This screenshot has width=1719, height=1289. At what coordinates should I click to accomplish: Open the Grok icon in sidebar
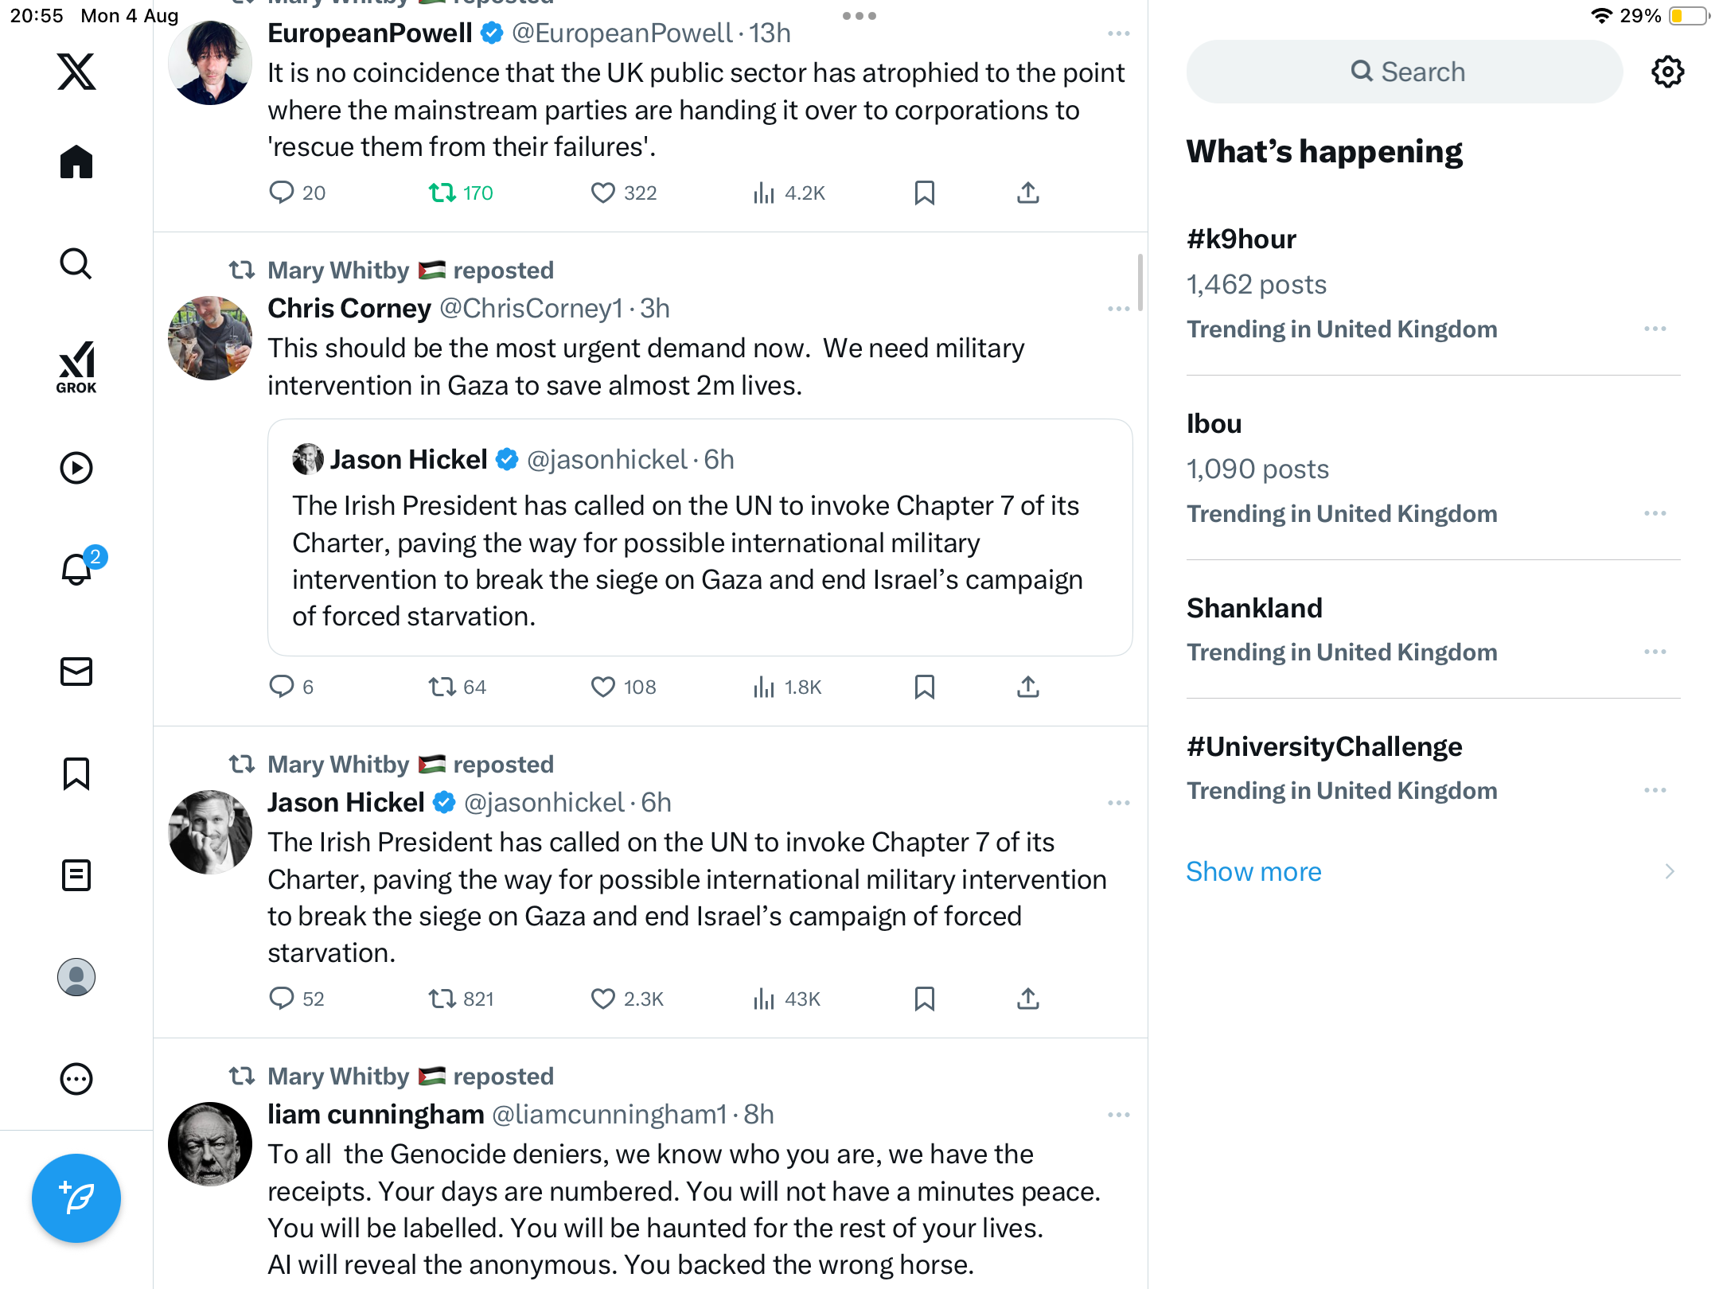76,367
